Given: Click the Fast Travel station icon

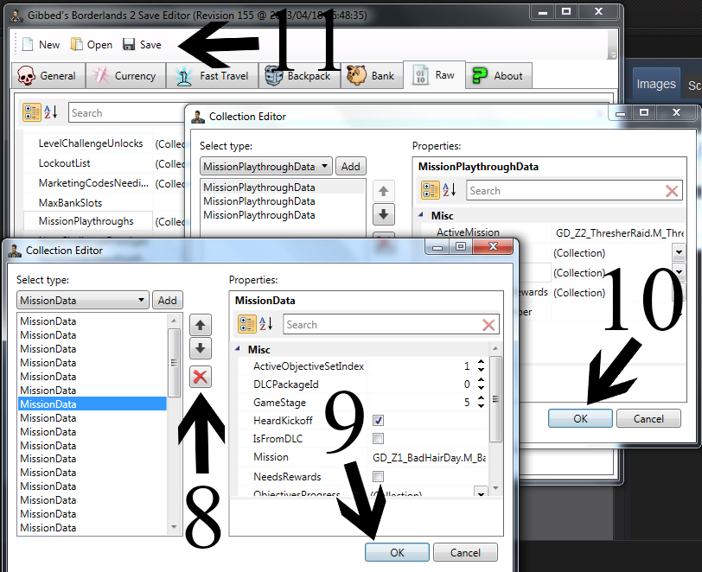Looking at the screenshot, I should (184, 76).
